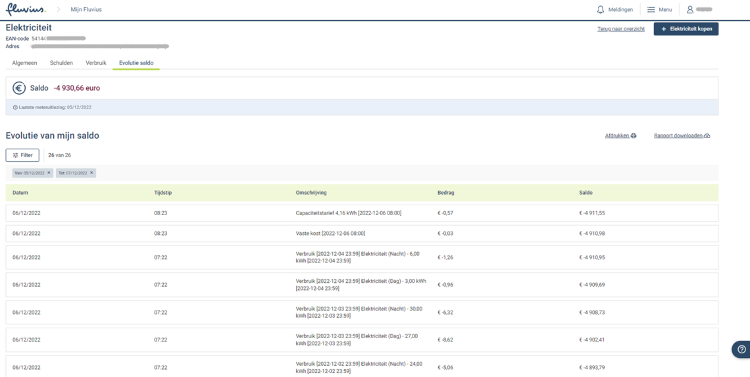
Task: Click amount € -0,57
Action: coord(445,213)
